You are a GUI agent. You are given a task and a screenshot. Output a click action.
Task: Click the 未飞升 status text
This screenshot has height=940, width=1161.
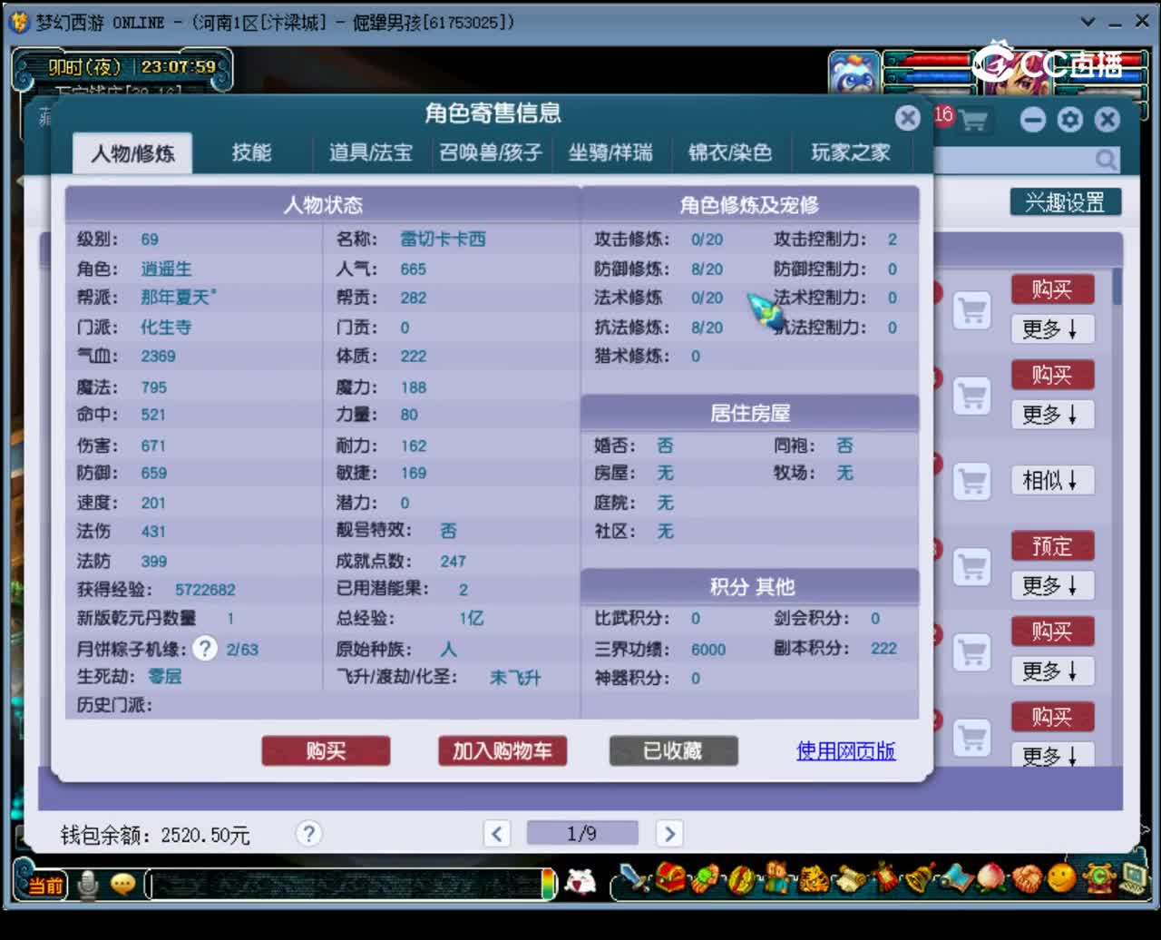tap(515, 678)
